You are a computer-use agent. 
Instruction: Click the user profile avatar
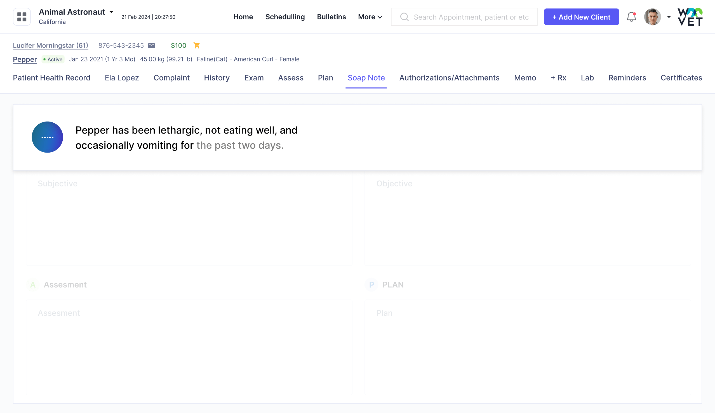point(652,17)
